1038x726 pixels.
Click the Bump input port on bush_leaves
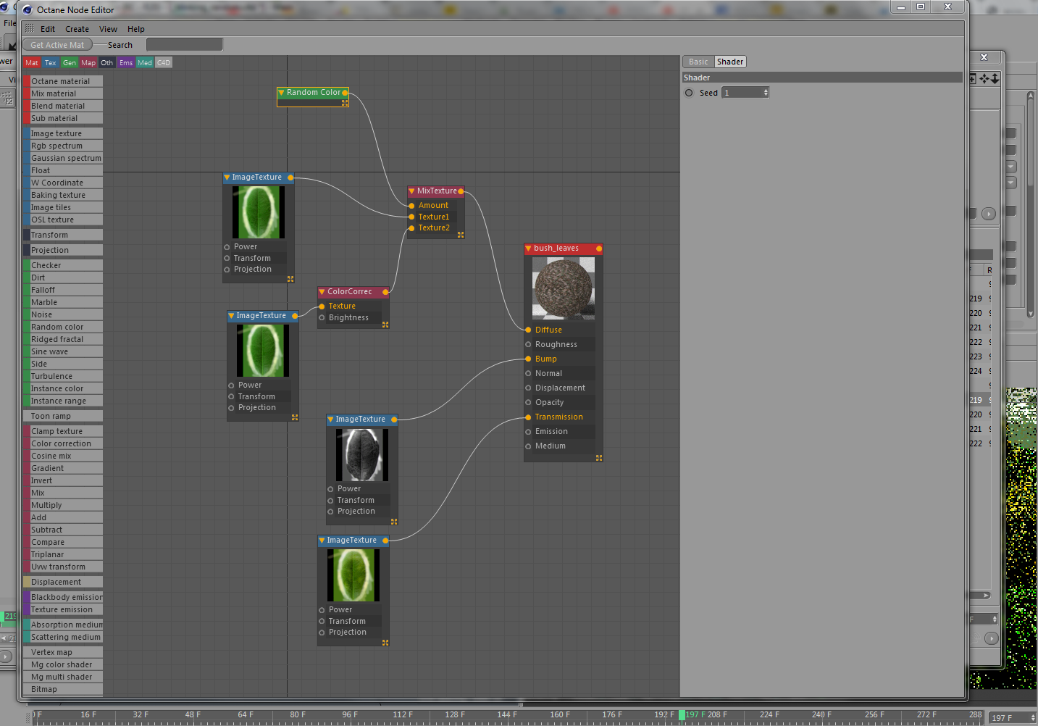pos(528,359)
